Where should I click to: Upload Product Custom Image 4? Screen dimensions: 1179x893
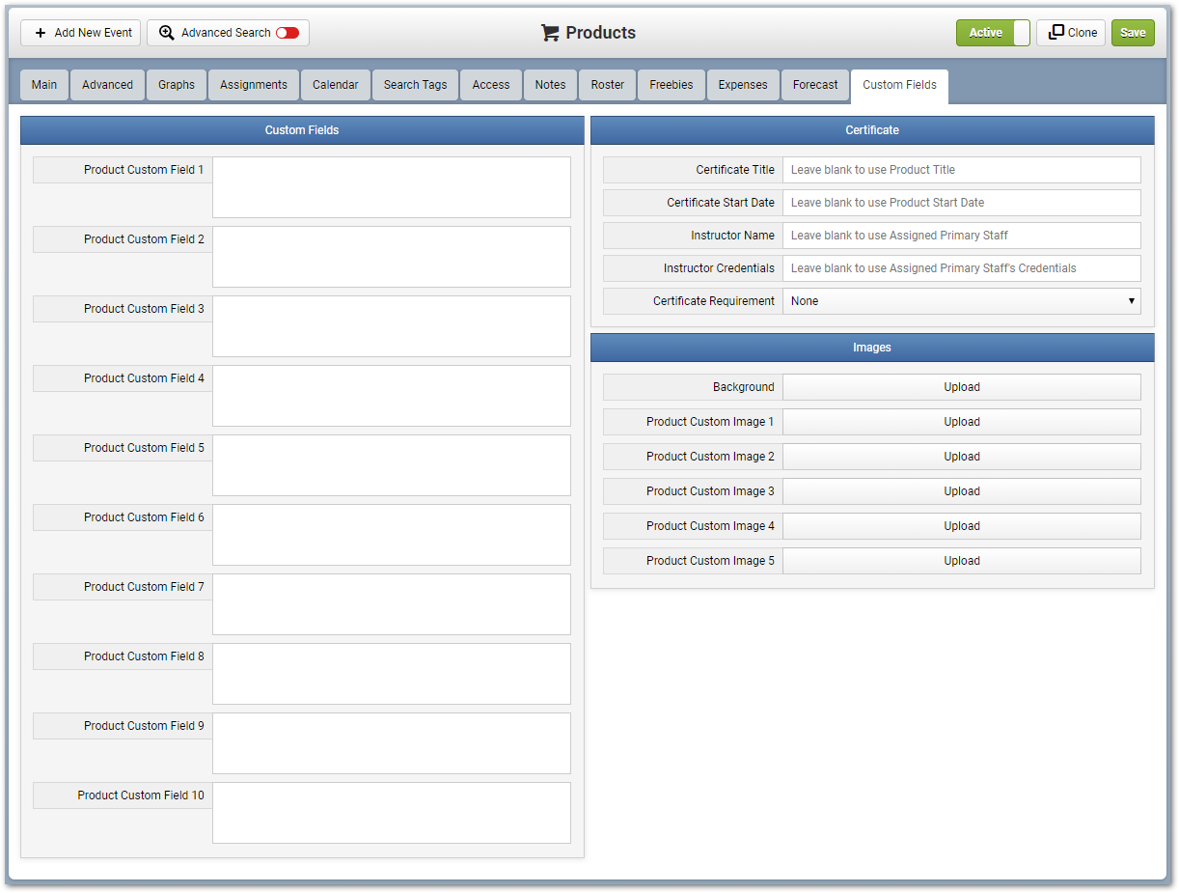point(962,526)
